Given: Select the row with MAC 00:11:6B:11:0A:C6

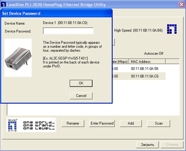Looking at the screenshot, I should pyautogui.click(x=139, y=76).
